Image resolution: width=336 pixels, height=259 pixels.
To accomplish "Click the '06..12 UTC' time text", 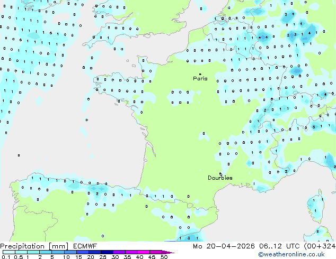I will [279, 246].
